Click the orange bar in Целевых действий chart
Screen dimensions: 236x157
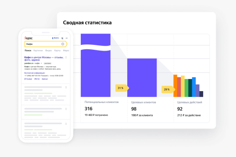click(x=175, y=85)
